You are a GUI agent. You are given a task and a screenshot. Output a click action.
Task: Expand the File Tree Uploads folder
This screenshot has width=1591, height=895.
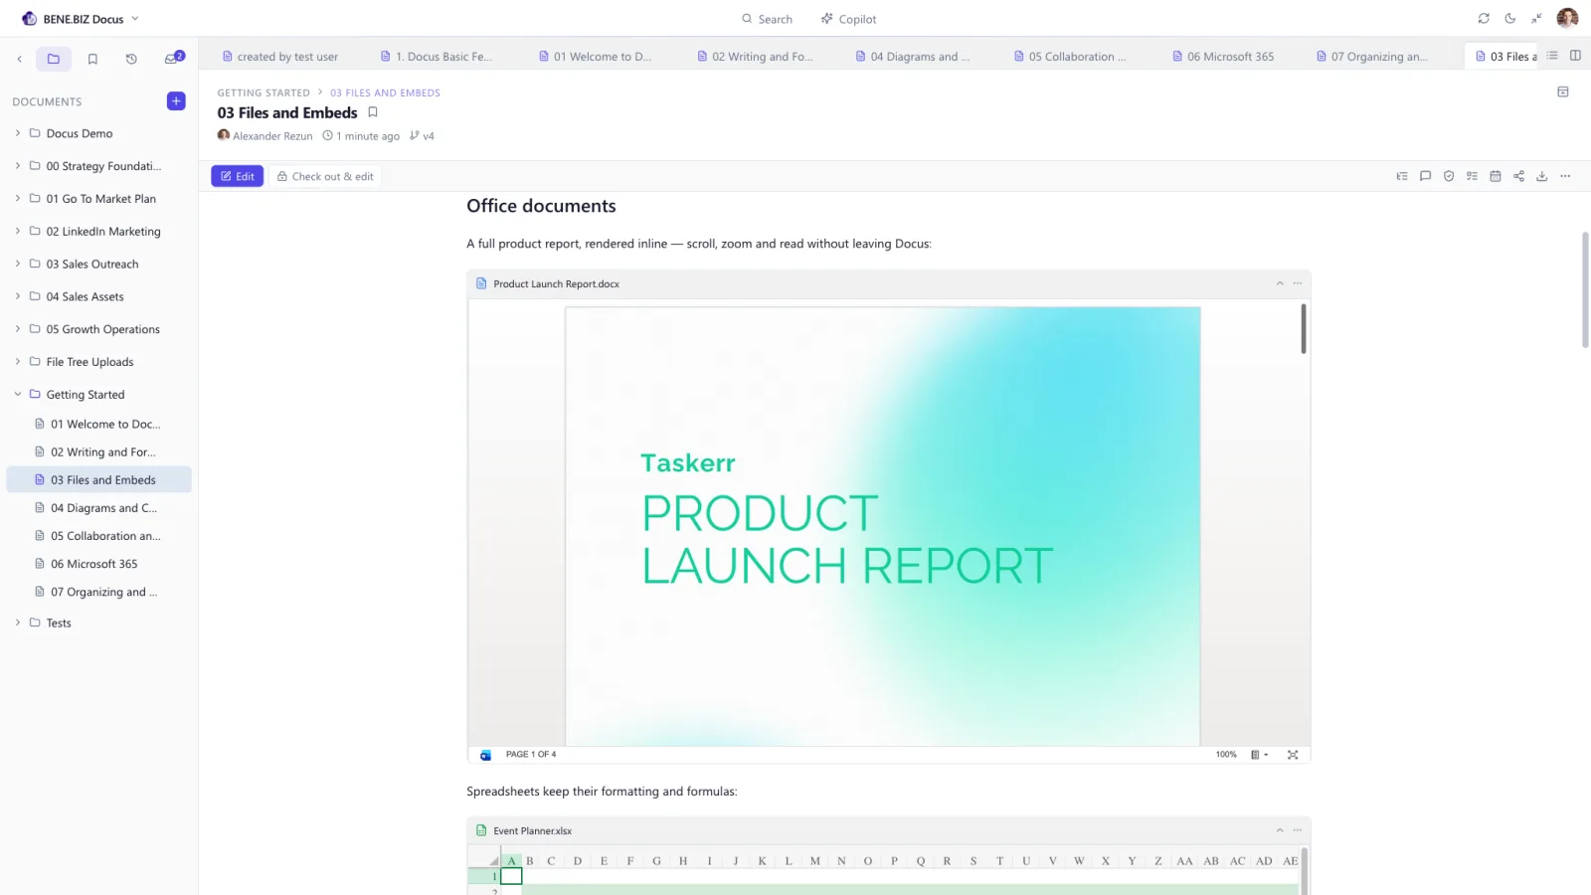[x=18, y=362]
